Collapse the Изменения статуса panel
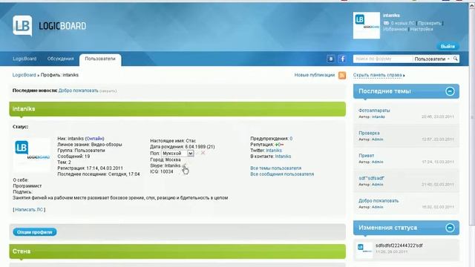This screenshot has height=267, width=475. pos(450,228)
